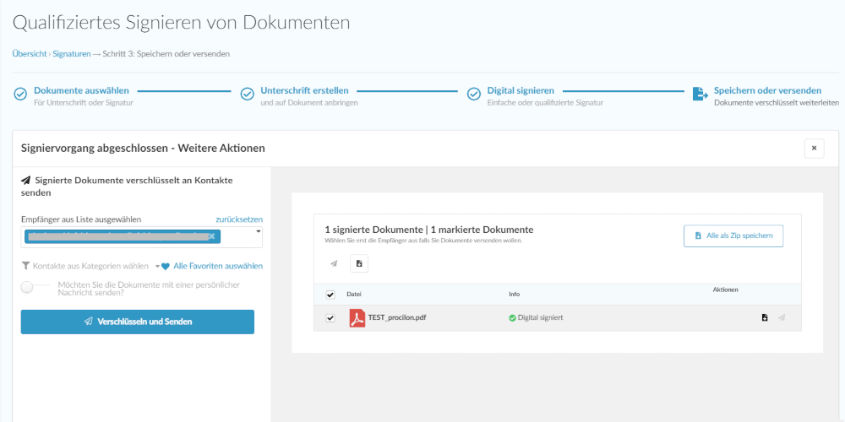This screenshot has width=845, height=422.
Task: Open the Übersicht breadcrumb link
Action: tap(29, 54)
